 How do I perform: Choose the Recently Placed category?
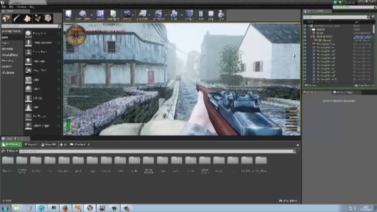click(11, 31)
